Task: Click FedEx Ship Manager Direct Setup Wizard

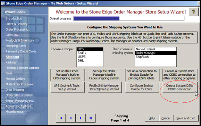Action: point(104,87)
